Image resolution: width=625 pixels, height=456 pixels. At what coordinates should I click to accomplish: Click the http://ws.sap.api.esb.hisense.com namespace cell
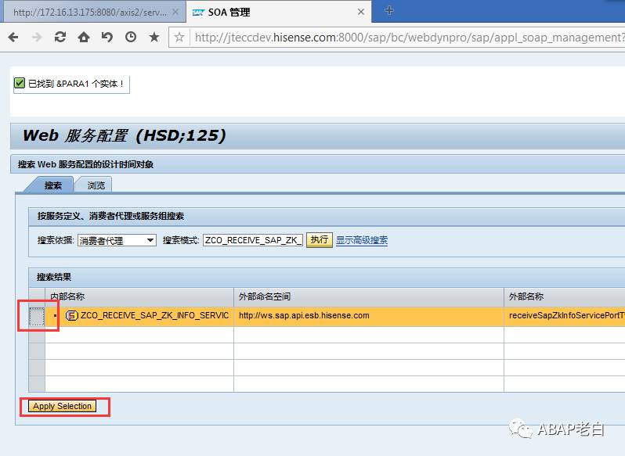pos(369,316)
